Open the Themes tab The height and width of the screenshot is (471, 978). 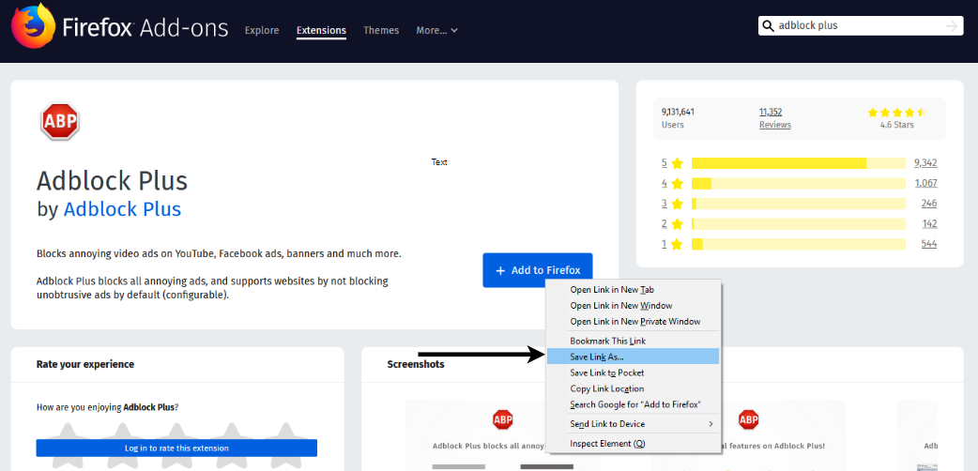[381, 30]
